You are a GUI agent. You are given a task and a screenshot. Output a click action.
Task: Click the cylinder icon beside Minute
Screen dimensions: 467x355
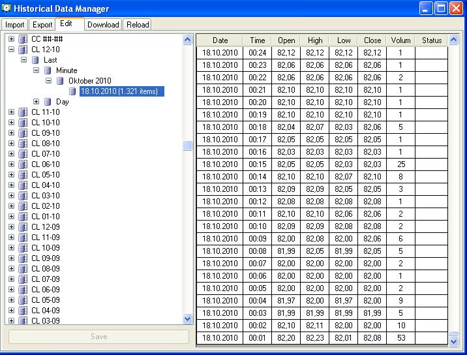point(48,70)
